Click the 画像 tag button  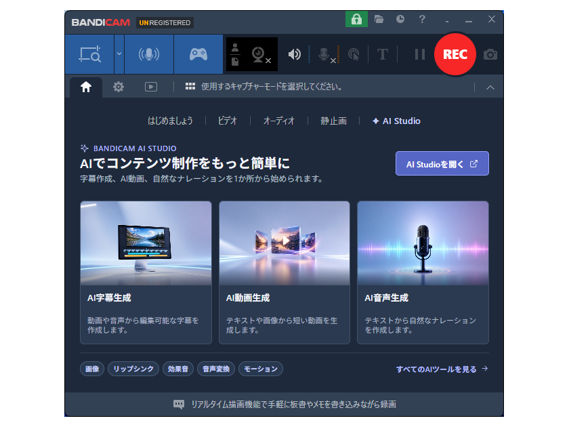[92, 369]
